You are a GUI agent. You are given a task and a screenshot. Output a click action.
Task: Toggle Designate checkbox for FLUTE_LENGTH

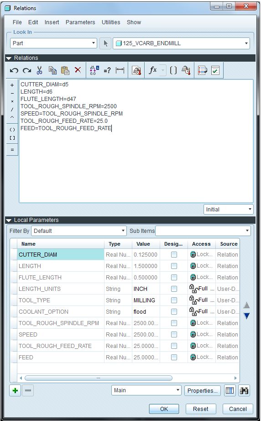174,277
